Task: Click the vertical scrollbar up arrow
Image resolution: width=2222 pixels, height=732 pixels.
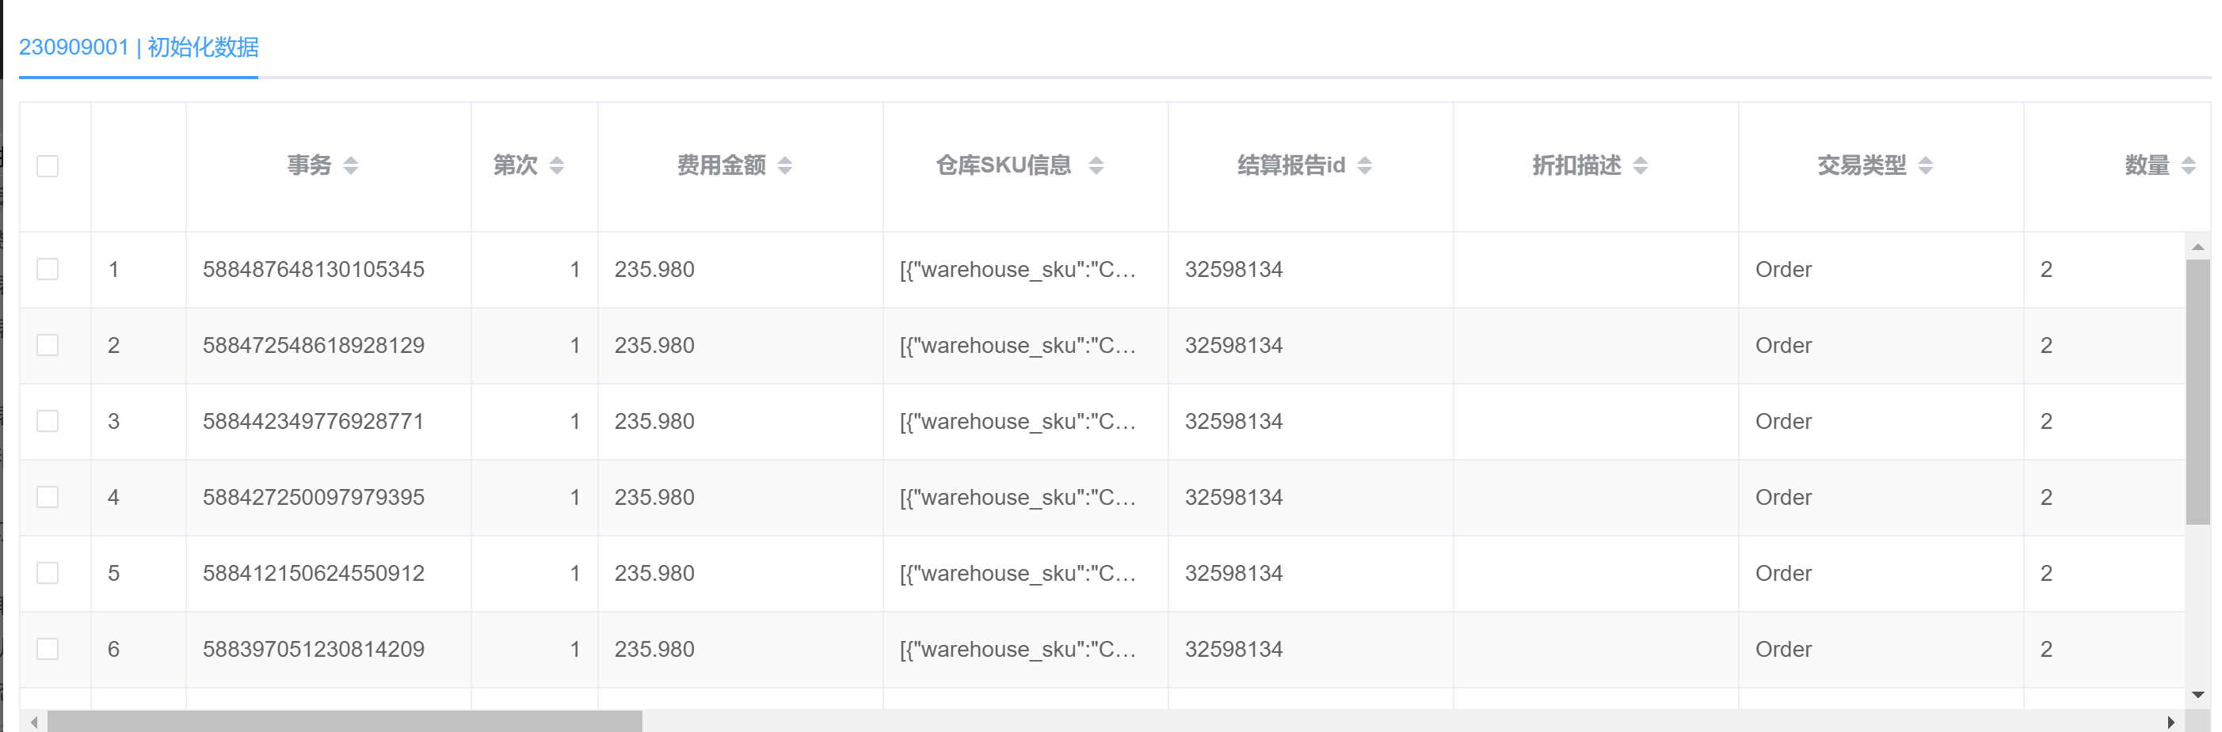Action: click(x=2197, y=247)
